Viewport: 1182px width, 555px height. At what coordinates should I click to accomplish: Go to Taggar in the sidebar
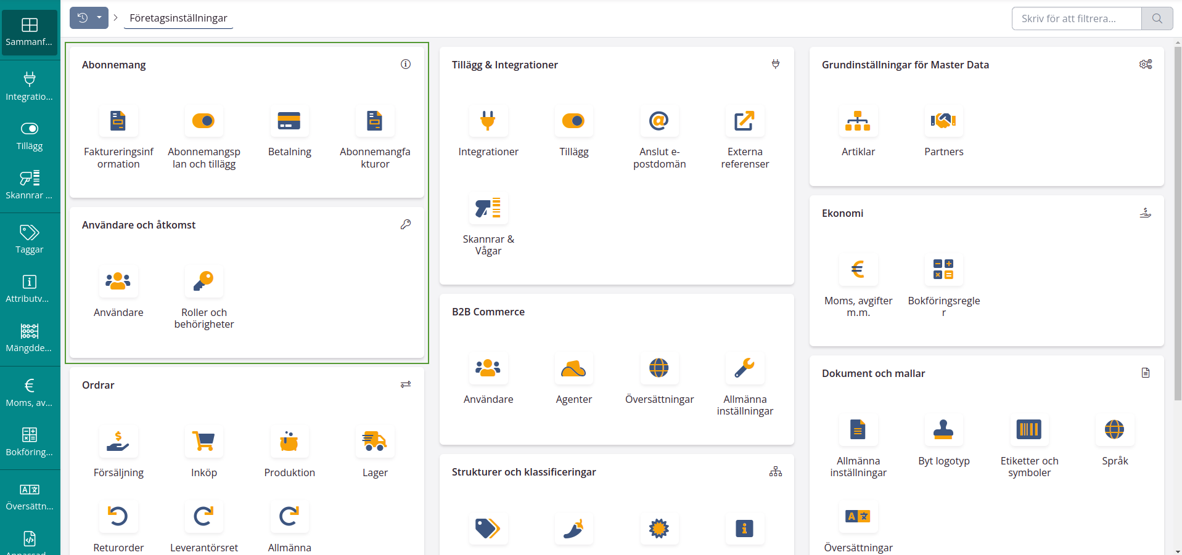pos(30,239)
